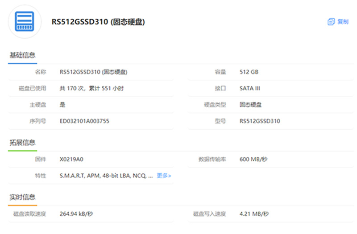Screen dimensions: 357x234
Task: Click the 数据传输率 label
Action: 212,159
